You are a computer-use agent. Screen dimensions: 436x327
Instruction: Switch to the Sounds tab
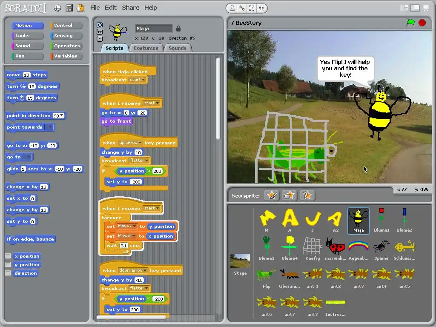[x=178, y=48]
